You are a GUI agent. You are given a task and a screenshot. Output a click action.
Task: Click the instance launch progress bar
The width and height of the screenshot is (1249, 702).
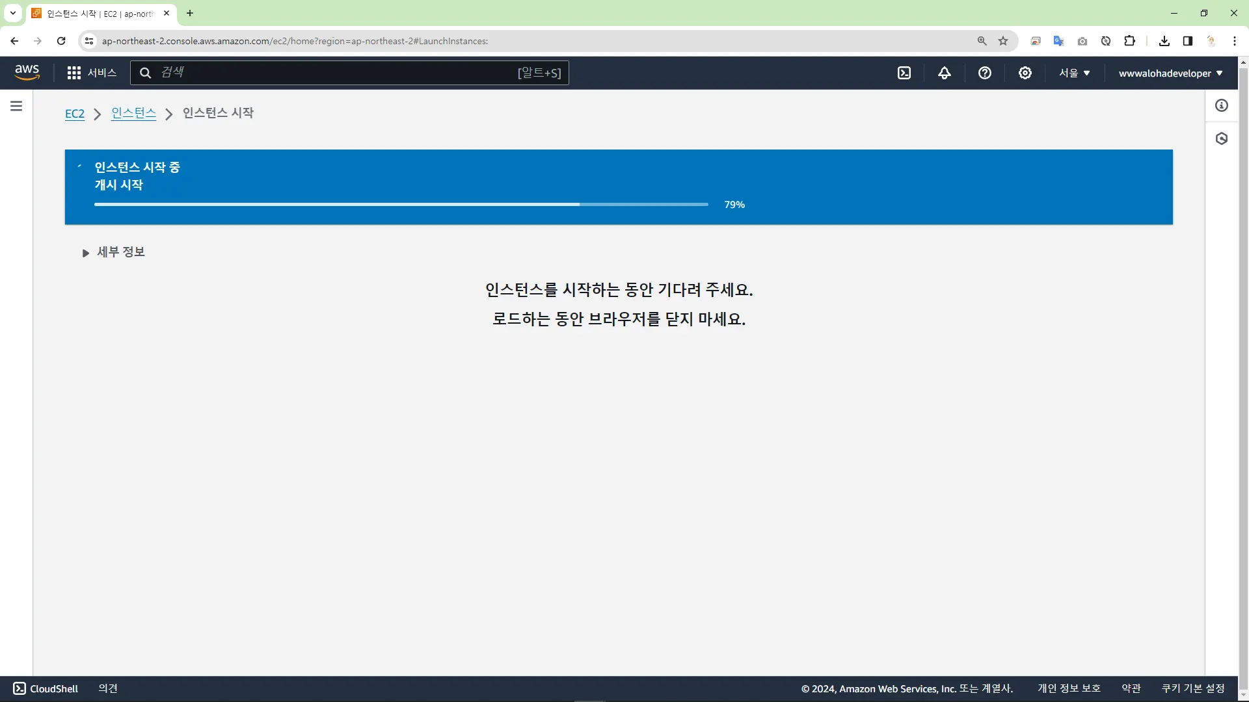tap(401, 204)
